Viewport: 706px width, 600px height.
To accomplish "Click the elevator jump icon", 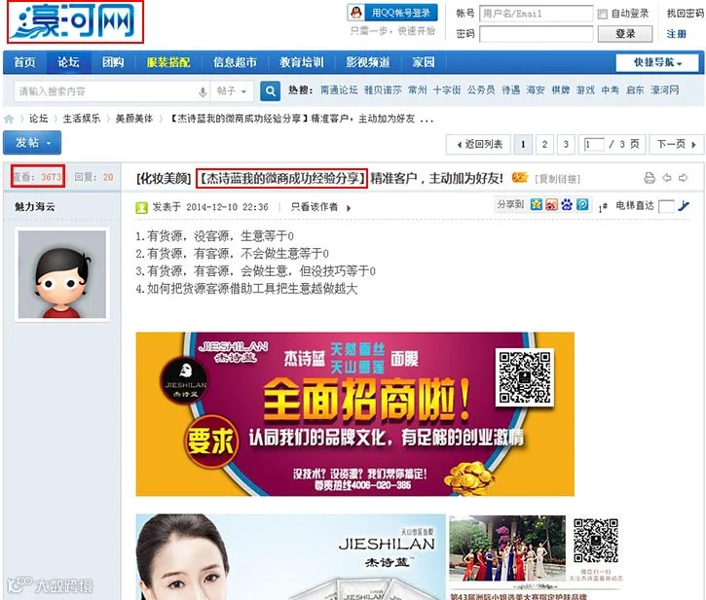I will tap(684, 206).
